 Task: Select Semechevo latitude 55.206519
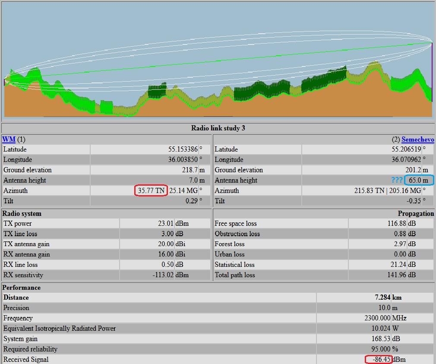407,149
